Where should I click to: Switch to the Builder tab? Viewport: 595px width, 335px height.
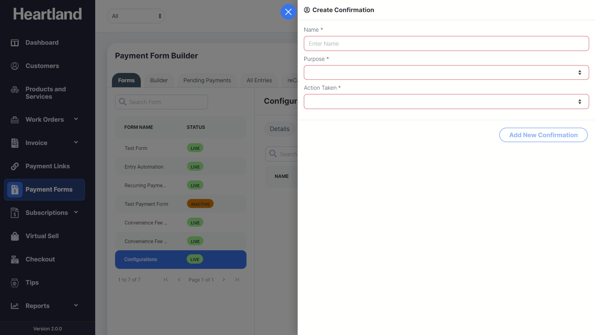[159, 80]
